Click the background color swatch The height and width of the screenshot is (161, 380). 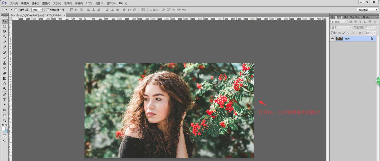coord(6,131)
